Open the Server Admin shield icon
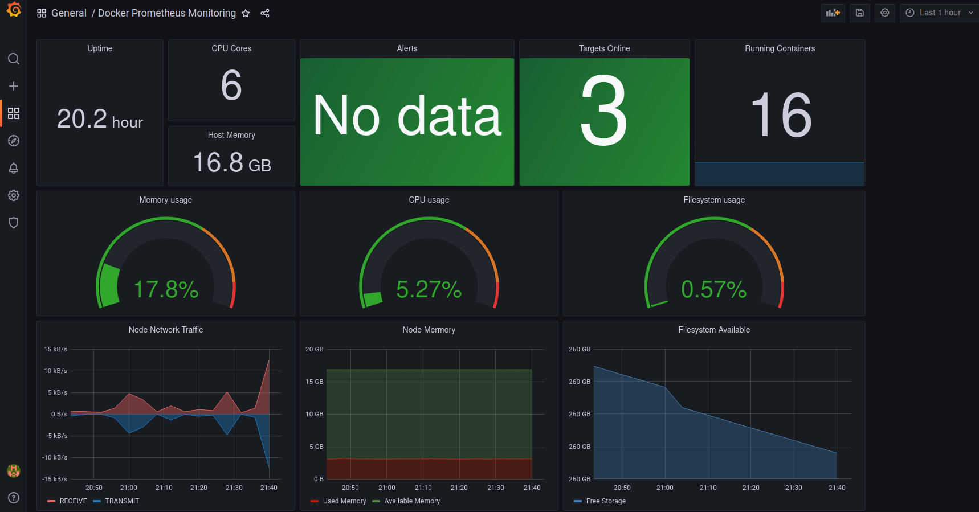979x512 pixels. (x=14, y=223)
